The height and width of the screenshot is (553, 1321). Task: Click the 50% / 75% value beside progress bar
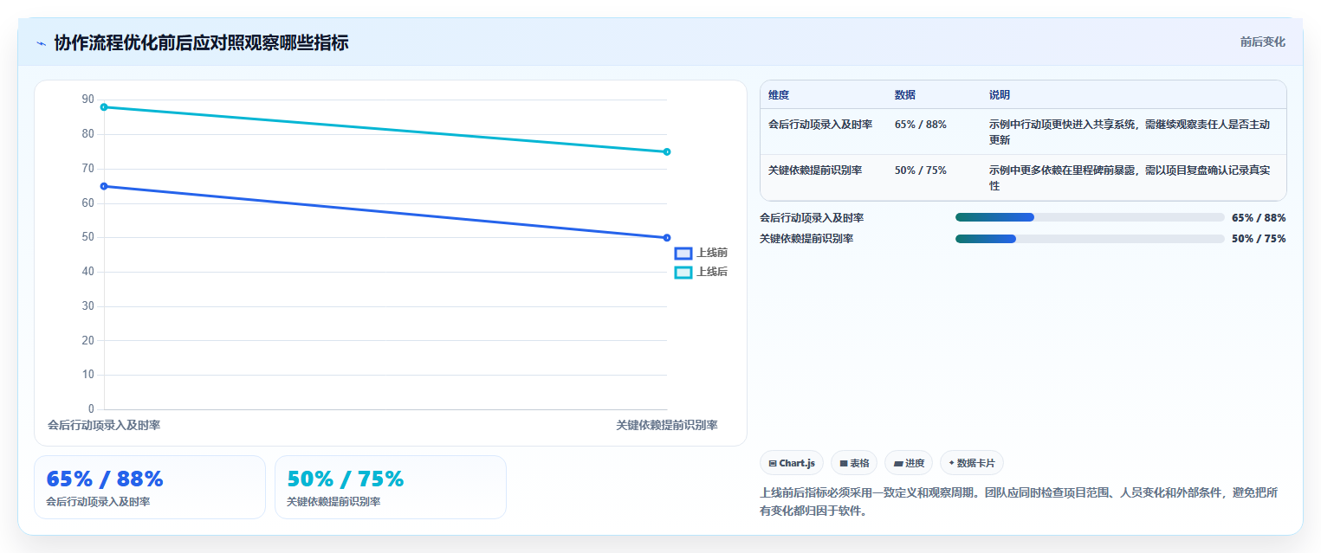click(1259, 239)
